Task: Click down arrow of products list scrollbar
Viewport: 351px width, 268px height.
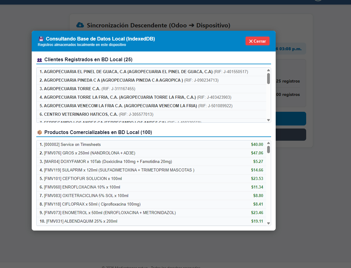Action: [x=268, y=223]
